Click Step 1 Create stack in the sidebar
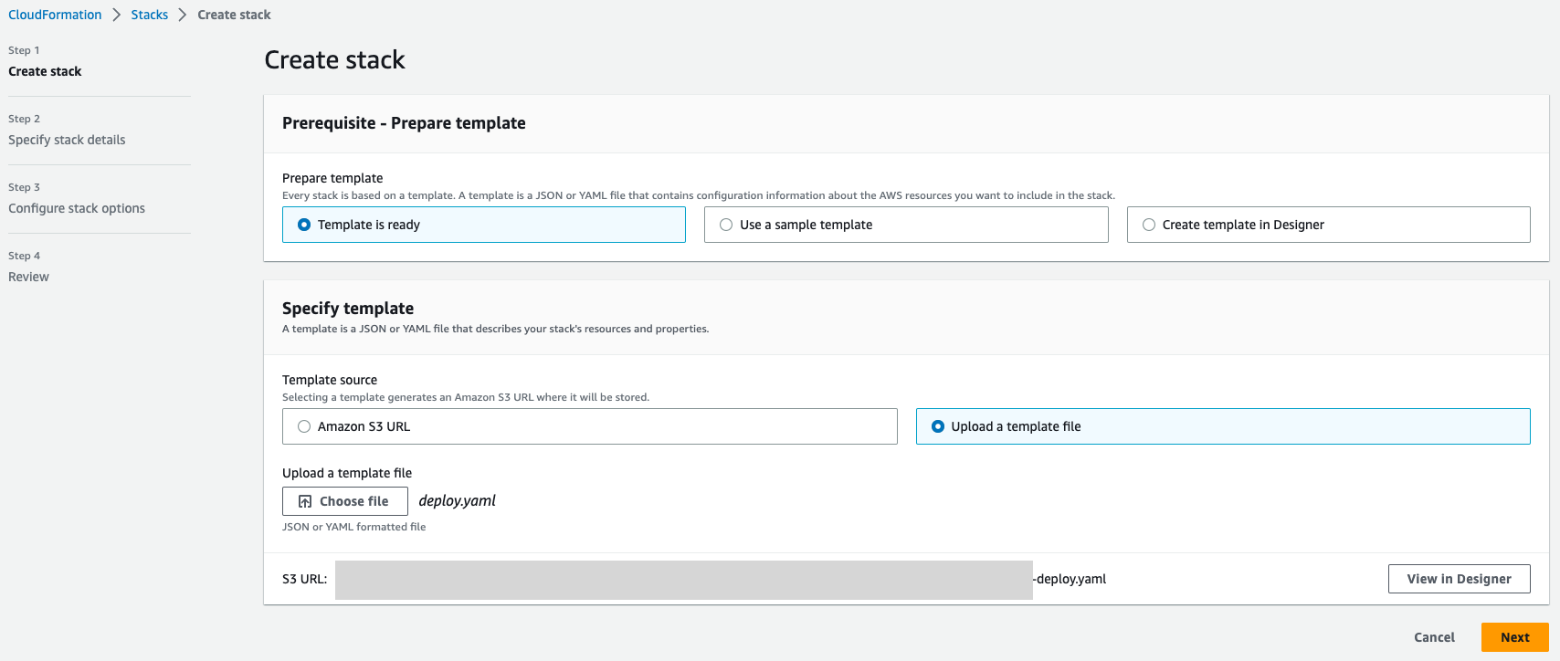The image size is (1560, 661). [45, 71]
